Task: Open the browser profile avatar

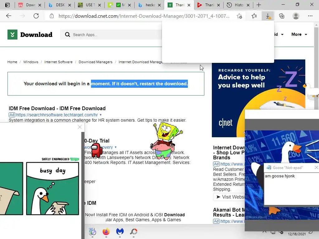Action: (296, 16)
